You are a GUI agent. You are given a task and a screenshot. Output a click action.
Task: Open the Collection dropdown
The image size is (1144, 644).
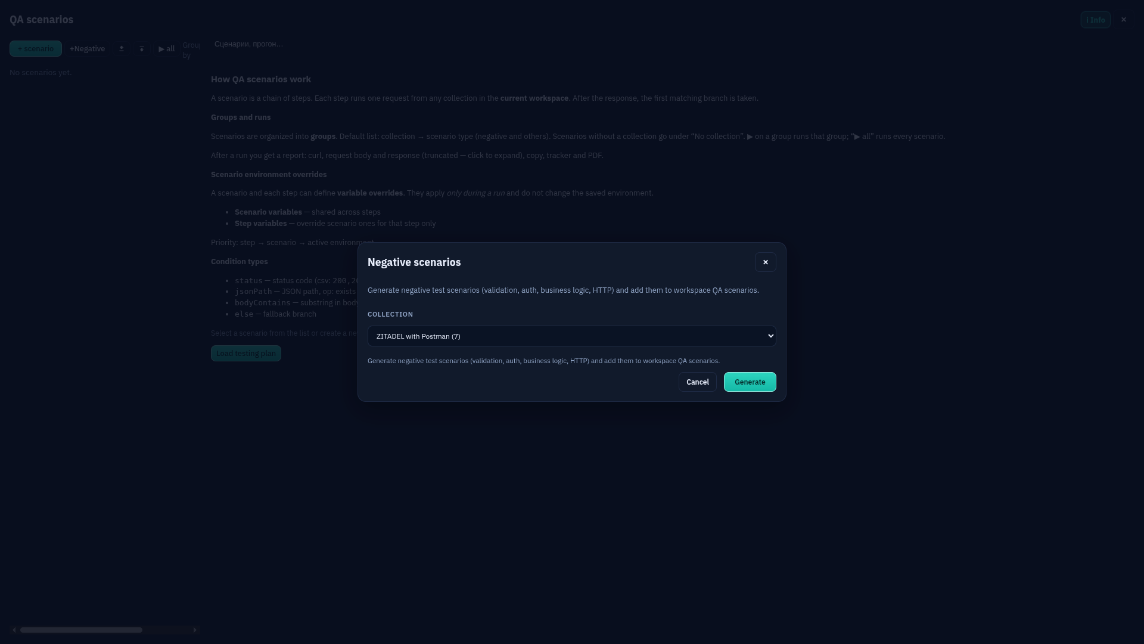(571, 336)
